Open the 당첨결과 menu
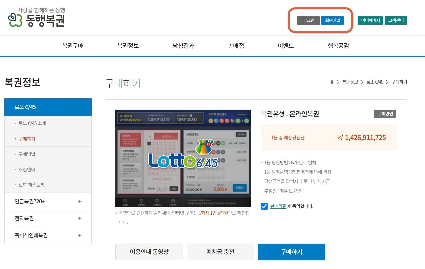Viewport: 425px width, 269px height. click(183, 46)
